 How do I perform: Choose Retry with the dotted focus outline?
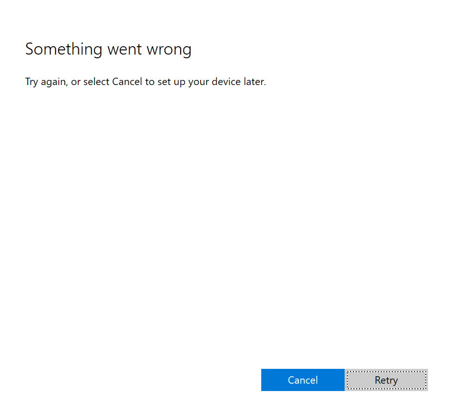point(386,379)
